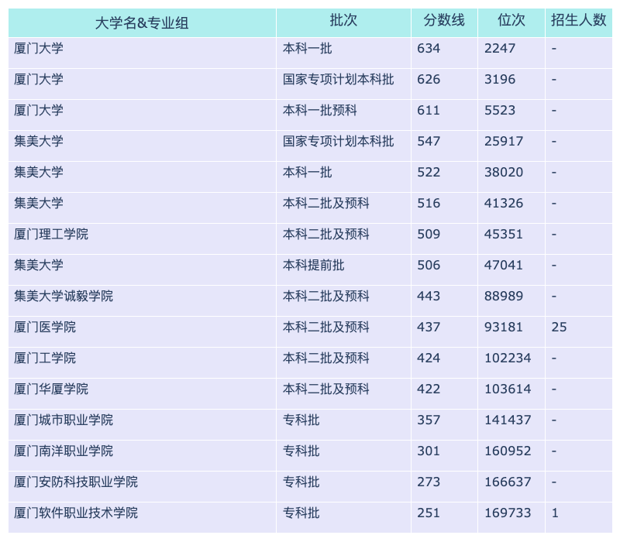
Task: Select rank value 2247
Action: 500,48
